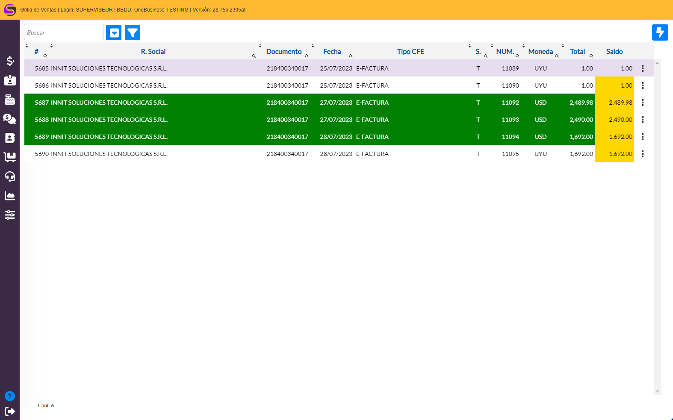Viewport: 673px width, 420px height.
Task: Click the headset support sidebar icon
Action: [10, 176]
